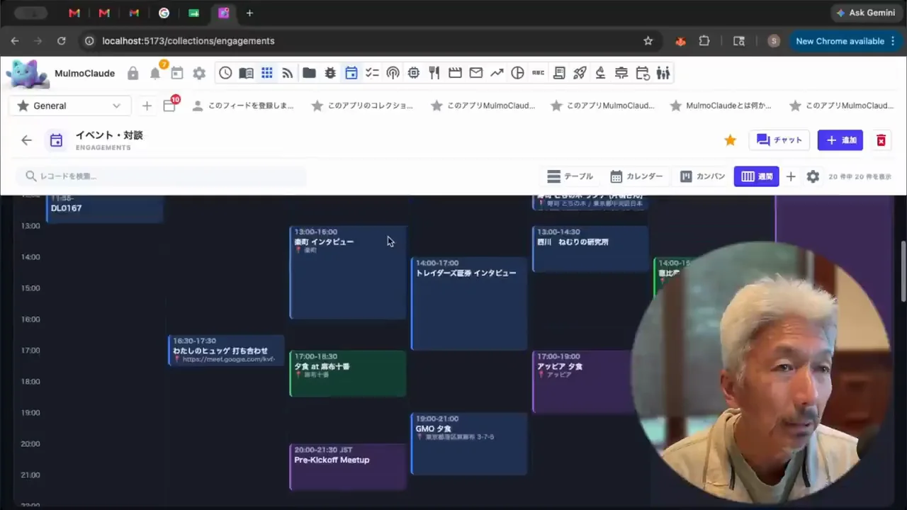Expand the General workspace dropdown
The width and height of the screenshot is (907, 510).
point(70,106)
